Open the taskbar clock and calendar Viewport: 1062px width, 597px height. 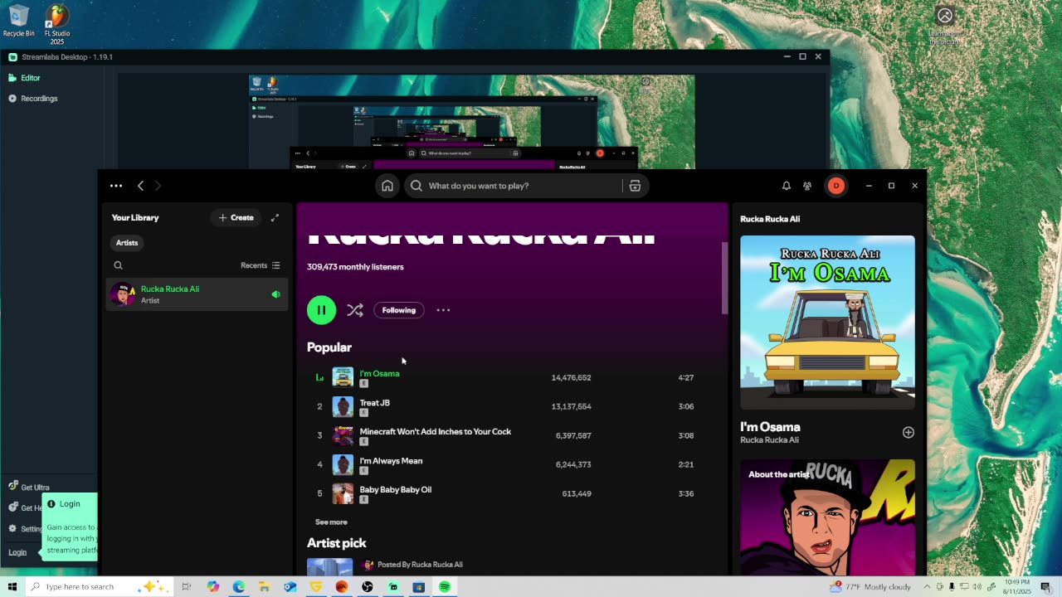(x=1016, y=587)
